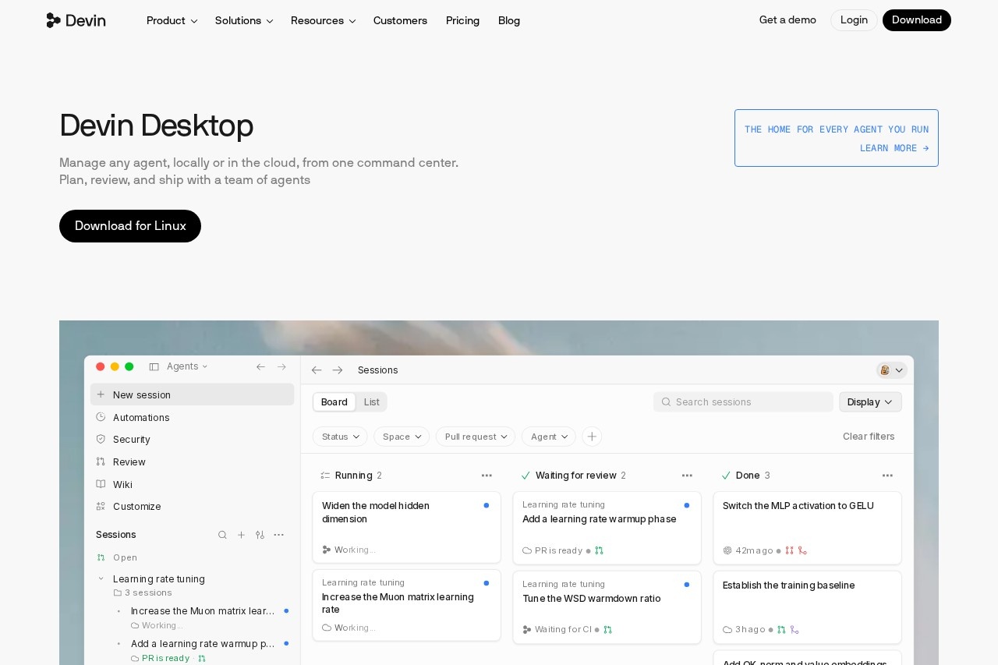998x665 pixels.
Task: Open the more options beside Sessions heading
Action: pos(279,535)
